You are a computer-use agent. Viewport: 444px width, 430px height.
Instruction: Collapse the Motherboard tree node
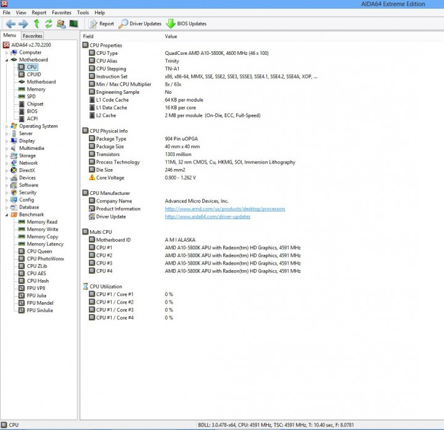tap(7, 60)
